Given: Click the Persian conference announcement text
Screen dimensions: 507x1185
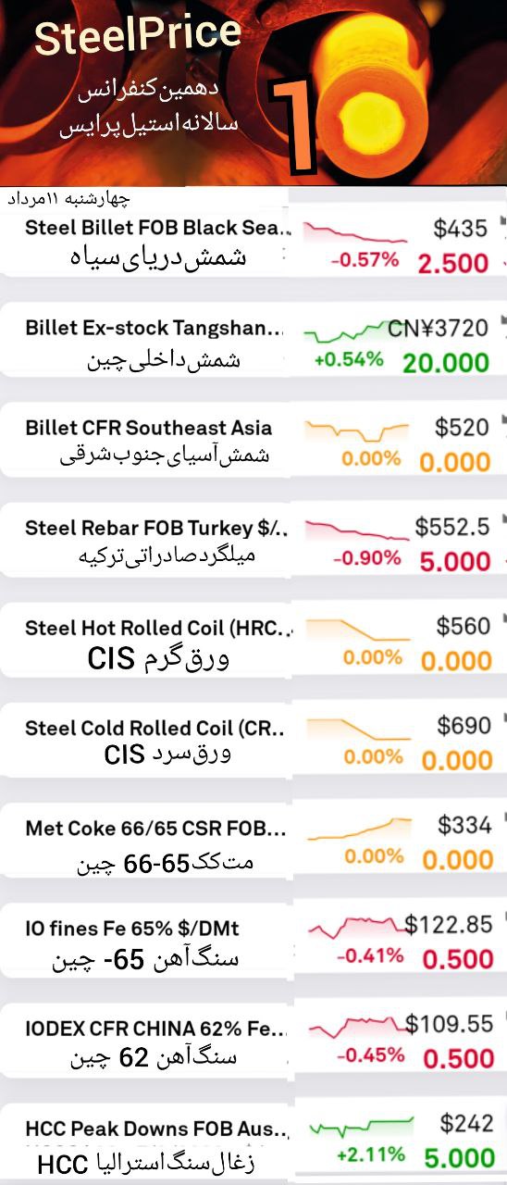Looking at the screenshot, I should pyautogui.click(x=149, y=110).
